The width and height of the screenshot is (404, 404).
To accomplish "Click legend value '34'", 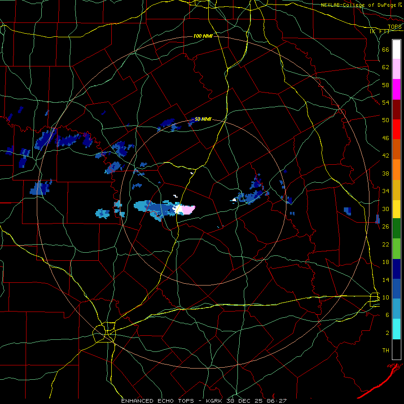I will click(x=386, y=191).
